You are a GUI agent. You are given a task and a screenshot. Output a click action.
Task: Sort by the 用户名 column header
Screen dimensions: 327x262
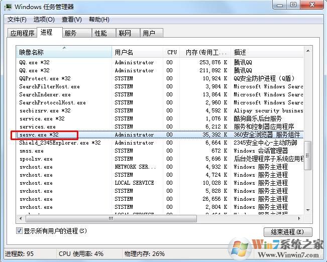point(138,52)
